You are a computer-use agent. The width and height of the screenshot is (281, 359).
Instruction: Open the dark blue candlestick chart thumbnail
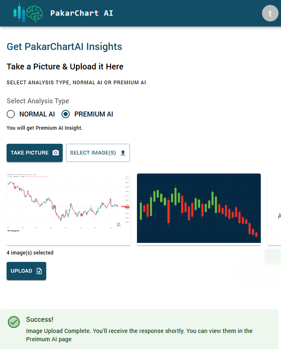click(199, 209)
